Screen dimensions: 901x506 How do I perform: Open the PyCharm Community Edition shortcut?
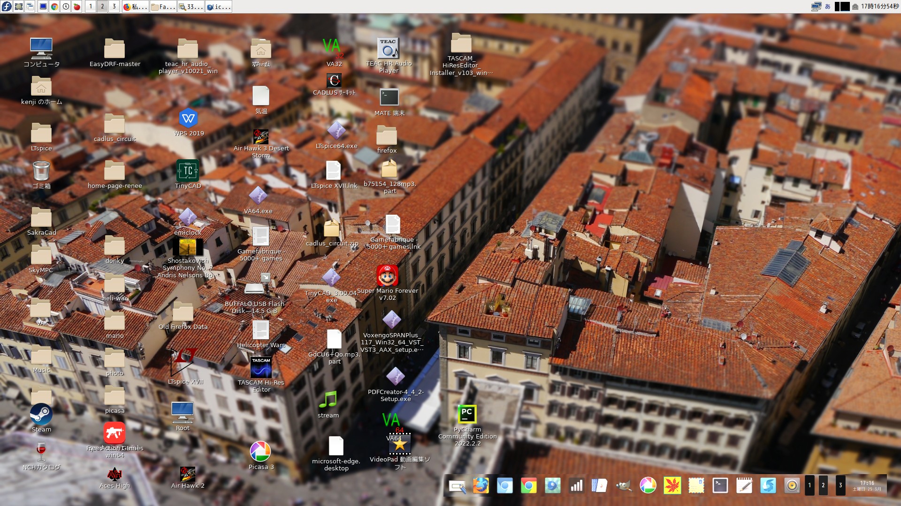click(x=467, y=415)
